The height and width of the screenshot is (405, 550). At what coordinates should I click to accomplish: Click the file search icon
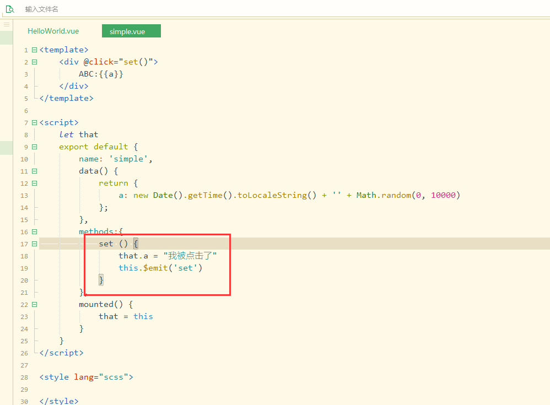pyautogui.click(x=9, y=9)
